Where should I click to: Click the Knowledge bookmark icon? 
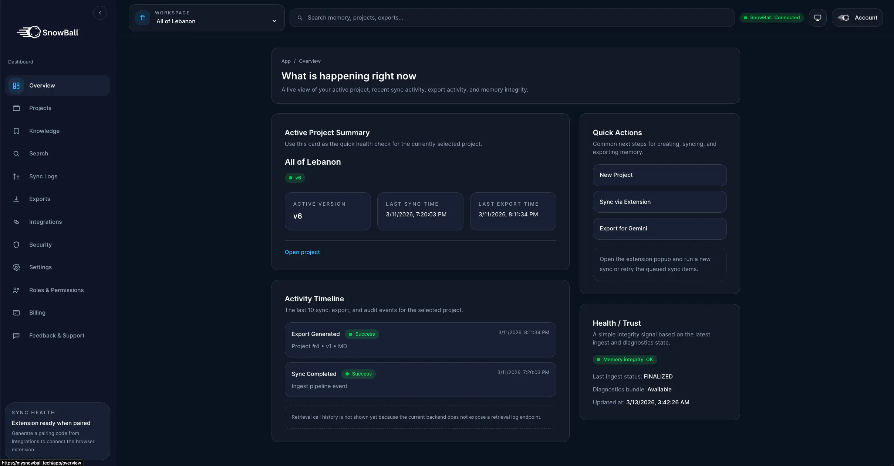[x=16, y=131]
